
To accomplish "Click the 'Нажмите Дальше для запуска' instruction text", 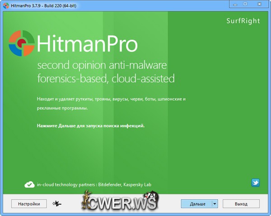I will [x=91, y=125].
